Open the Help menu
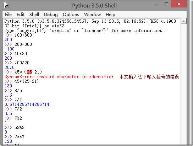 (x=111, y=15)
